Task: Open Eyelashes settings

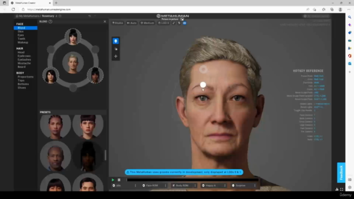Action: point(24,60)
